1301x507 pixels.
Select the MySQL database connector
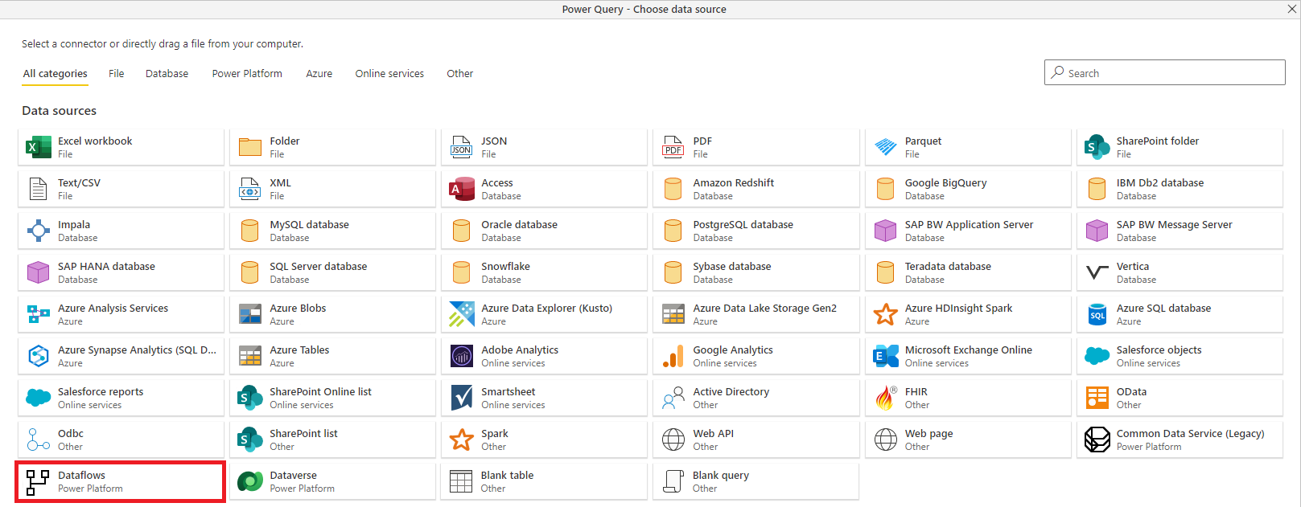[x=332, y=231]
